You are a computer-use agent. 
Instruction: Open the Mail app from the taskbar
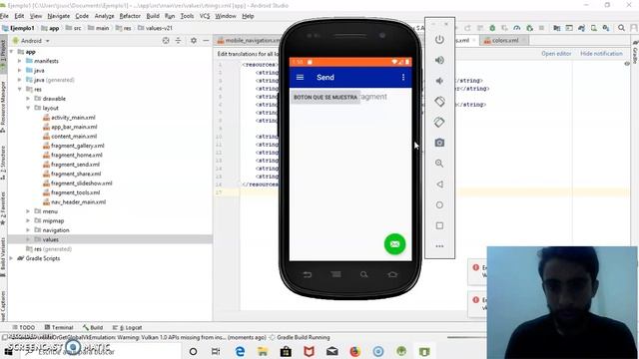[332, 351]
